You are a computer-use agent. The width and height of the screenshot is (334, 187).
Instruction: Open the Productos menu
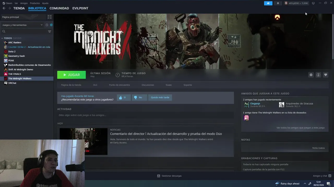pos(35,3)
